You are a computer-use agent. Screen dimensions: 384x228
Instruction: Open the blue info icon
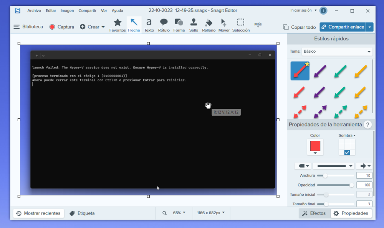click(x=323, y=10)
